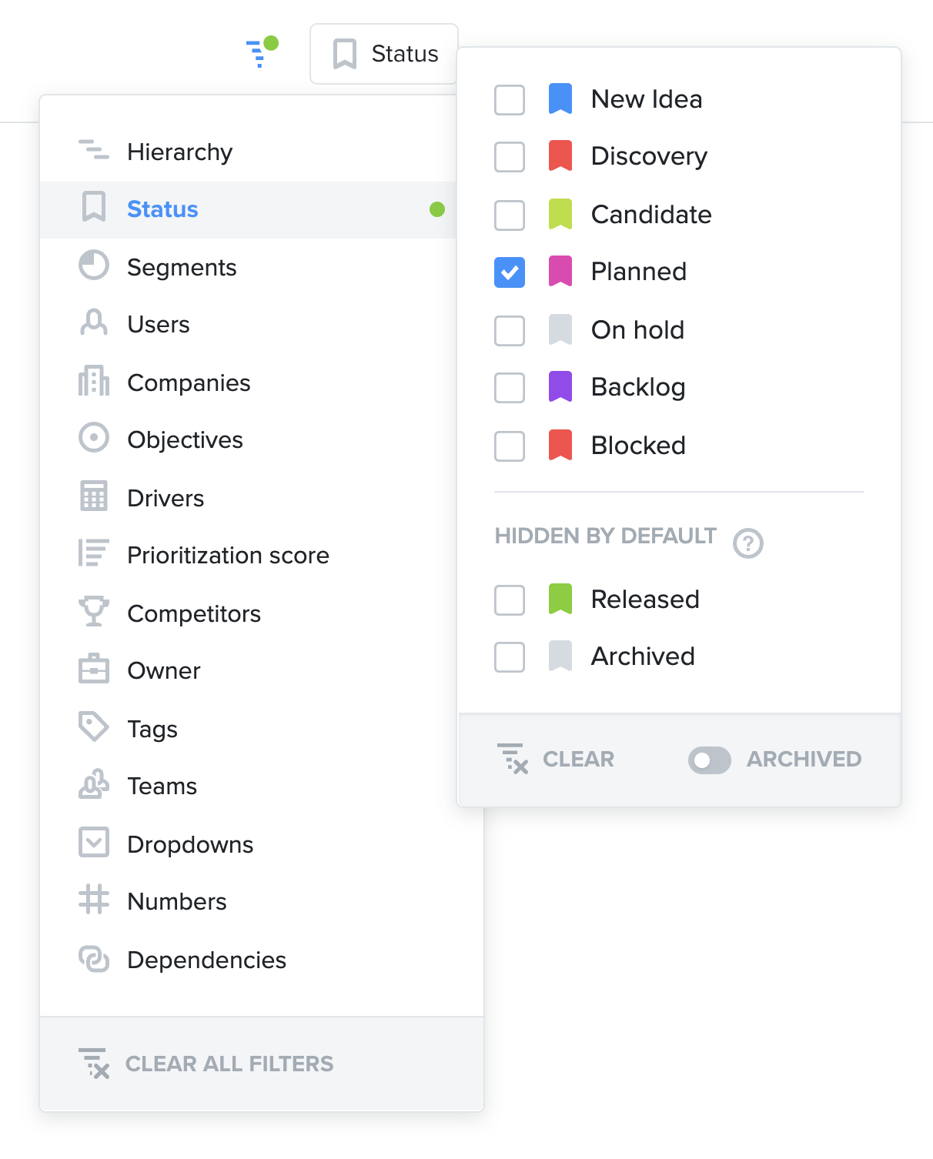Click the Companies building icon
933x1159 pixels.
[94, 381]
